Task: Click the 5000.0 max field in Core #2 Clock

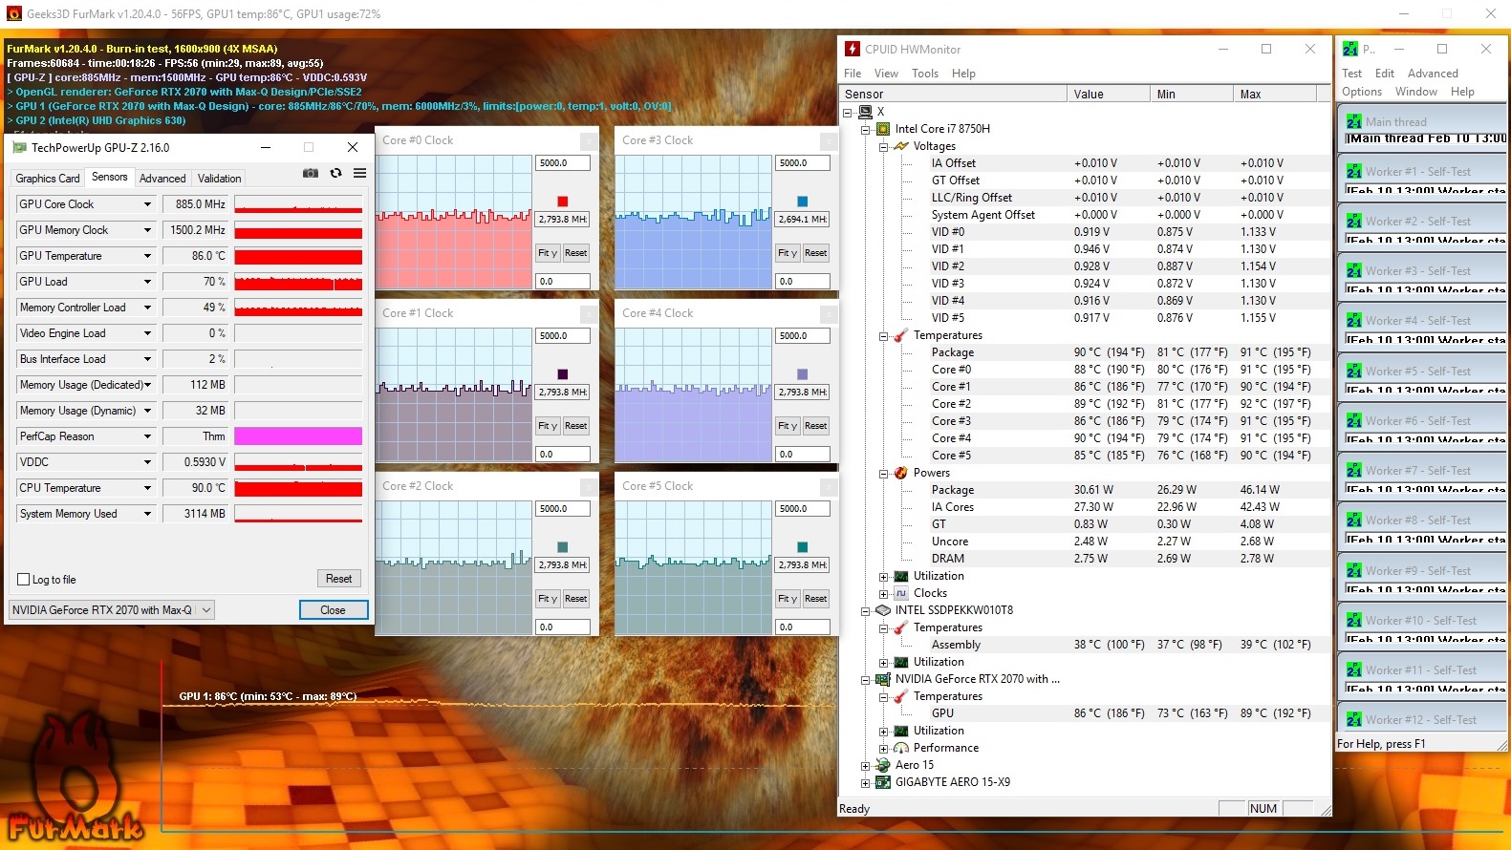Action: click(x=563, y=509)
